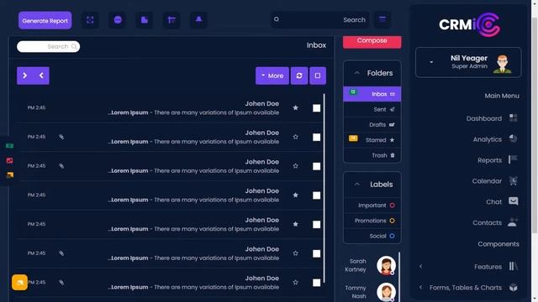Tick the checkbox of the first email
538x302 pixels.
click(317, 108)
